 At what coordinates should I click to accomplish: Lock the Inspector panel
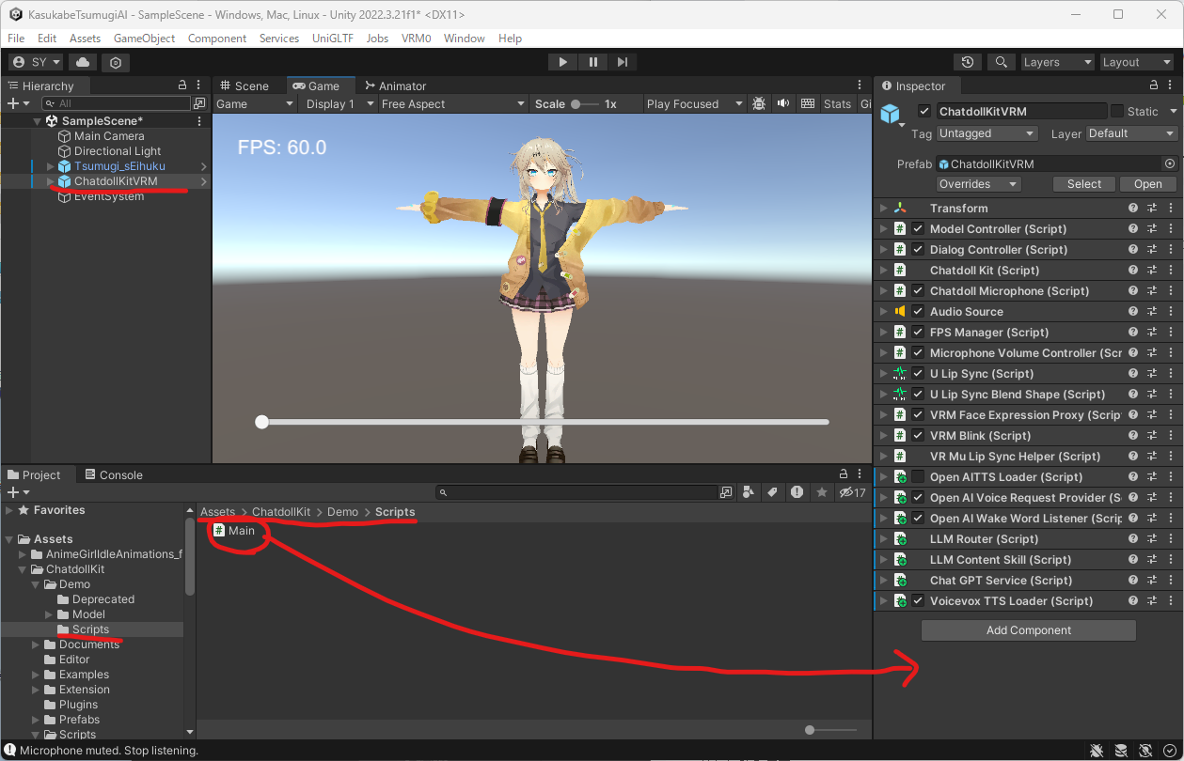[x=1155, y=85]
